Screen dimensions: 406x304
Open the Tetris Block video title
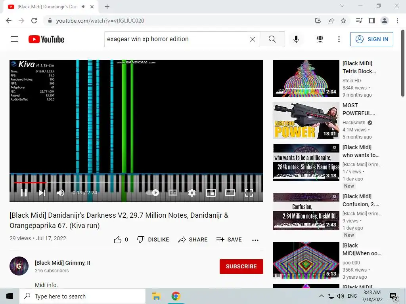click(359, 67)
